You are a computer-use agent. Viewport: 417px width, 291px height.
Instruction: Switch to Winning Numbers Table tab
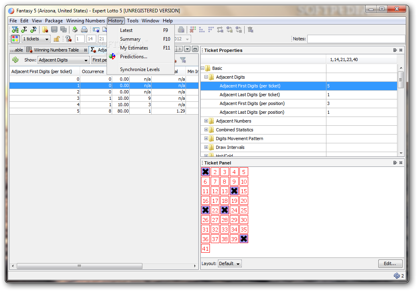pyautogui.click(x=56, y=50)
